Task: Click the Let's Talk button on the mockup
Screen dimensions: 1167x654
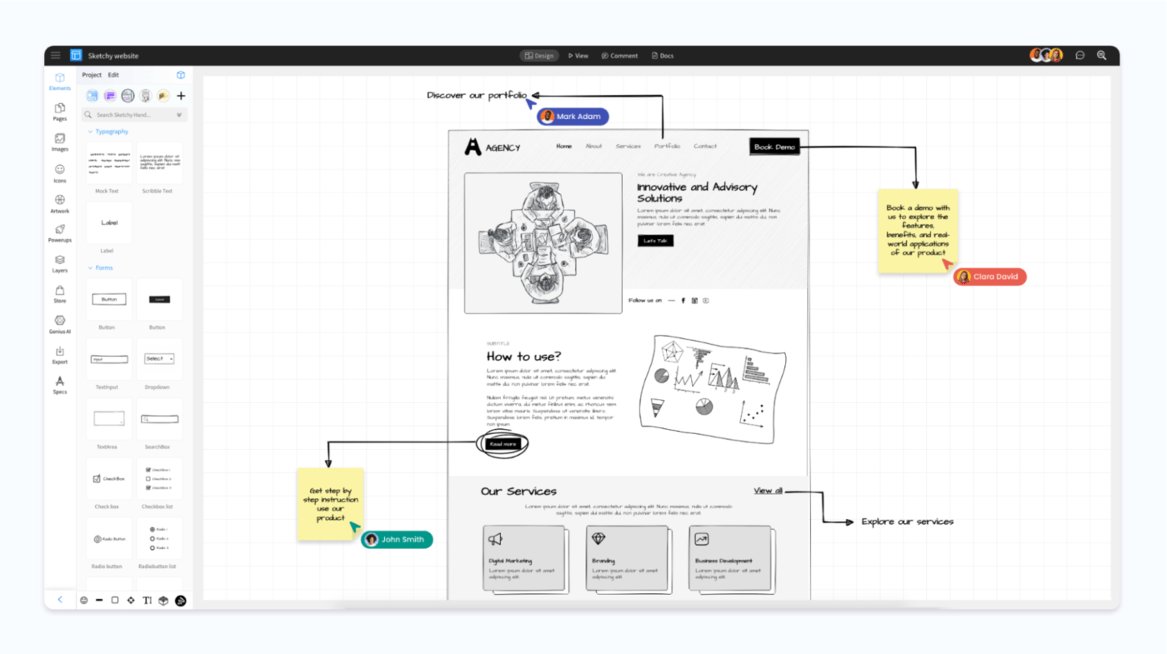Action: click(655, 241)
